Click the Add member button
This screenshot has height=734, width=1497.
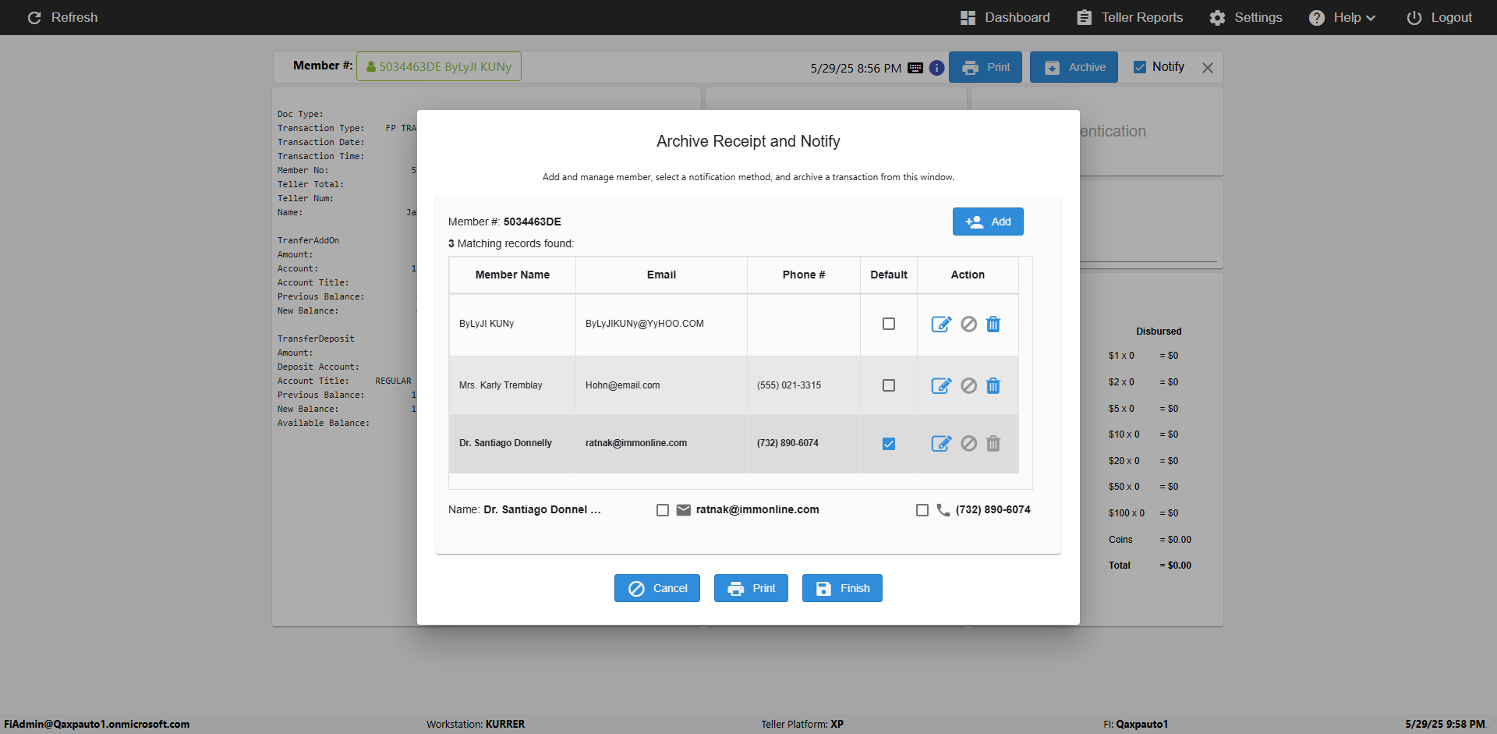988,222
